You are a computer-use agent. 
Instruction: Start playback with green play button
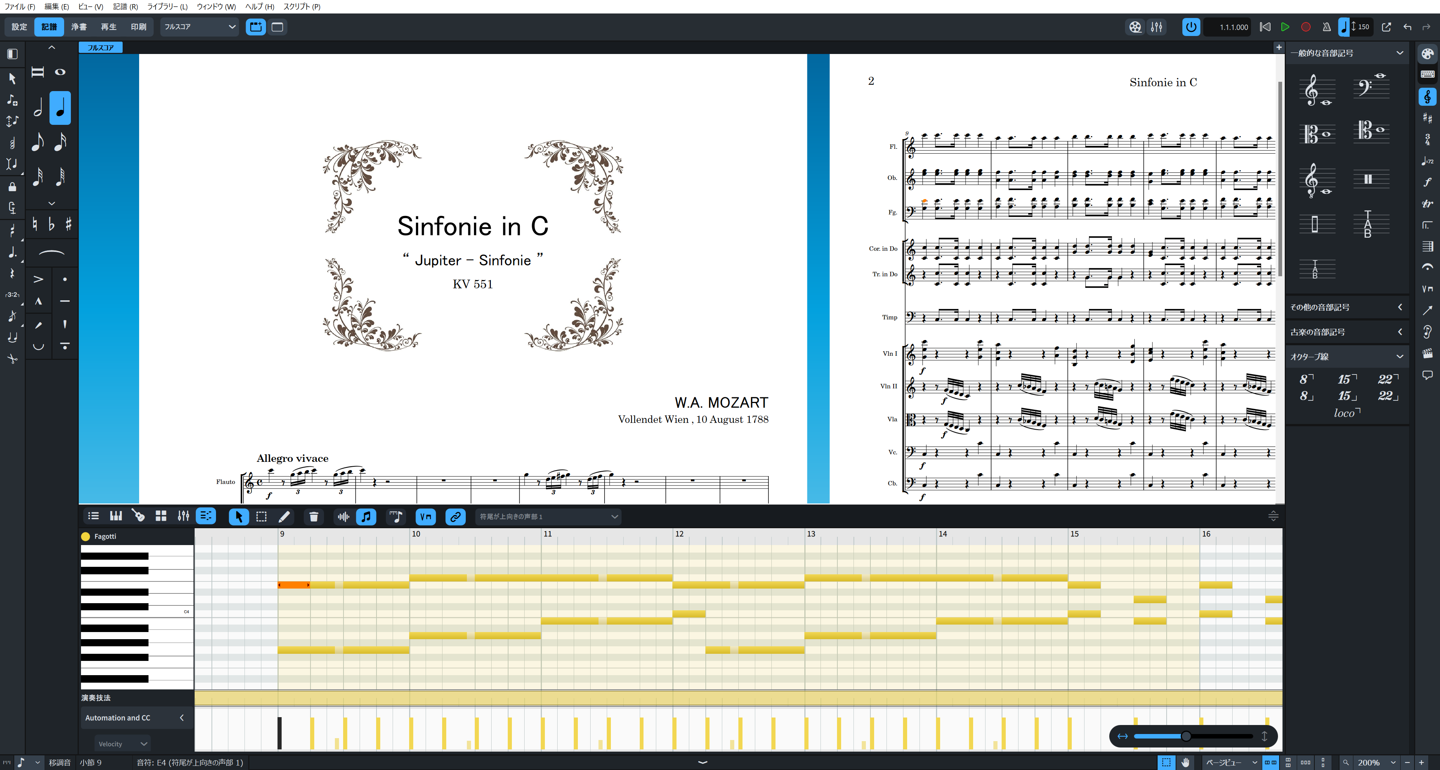1285,27
